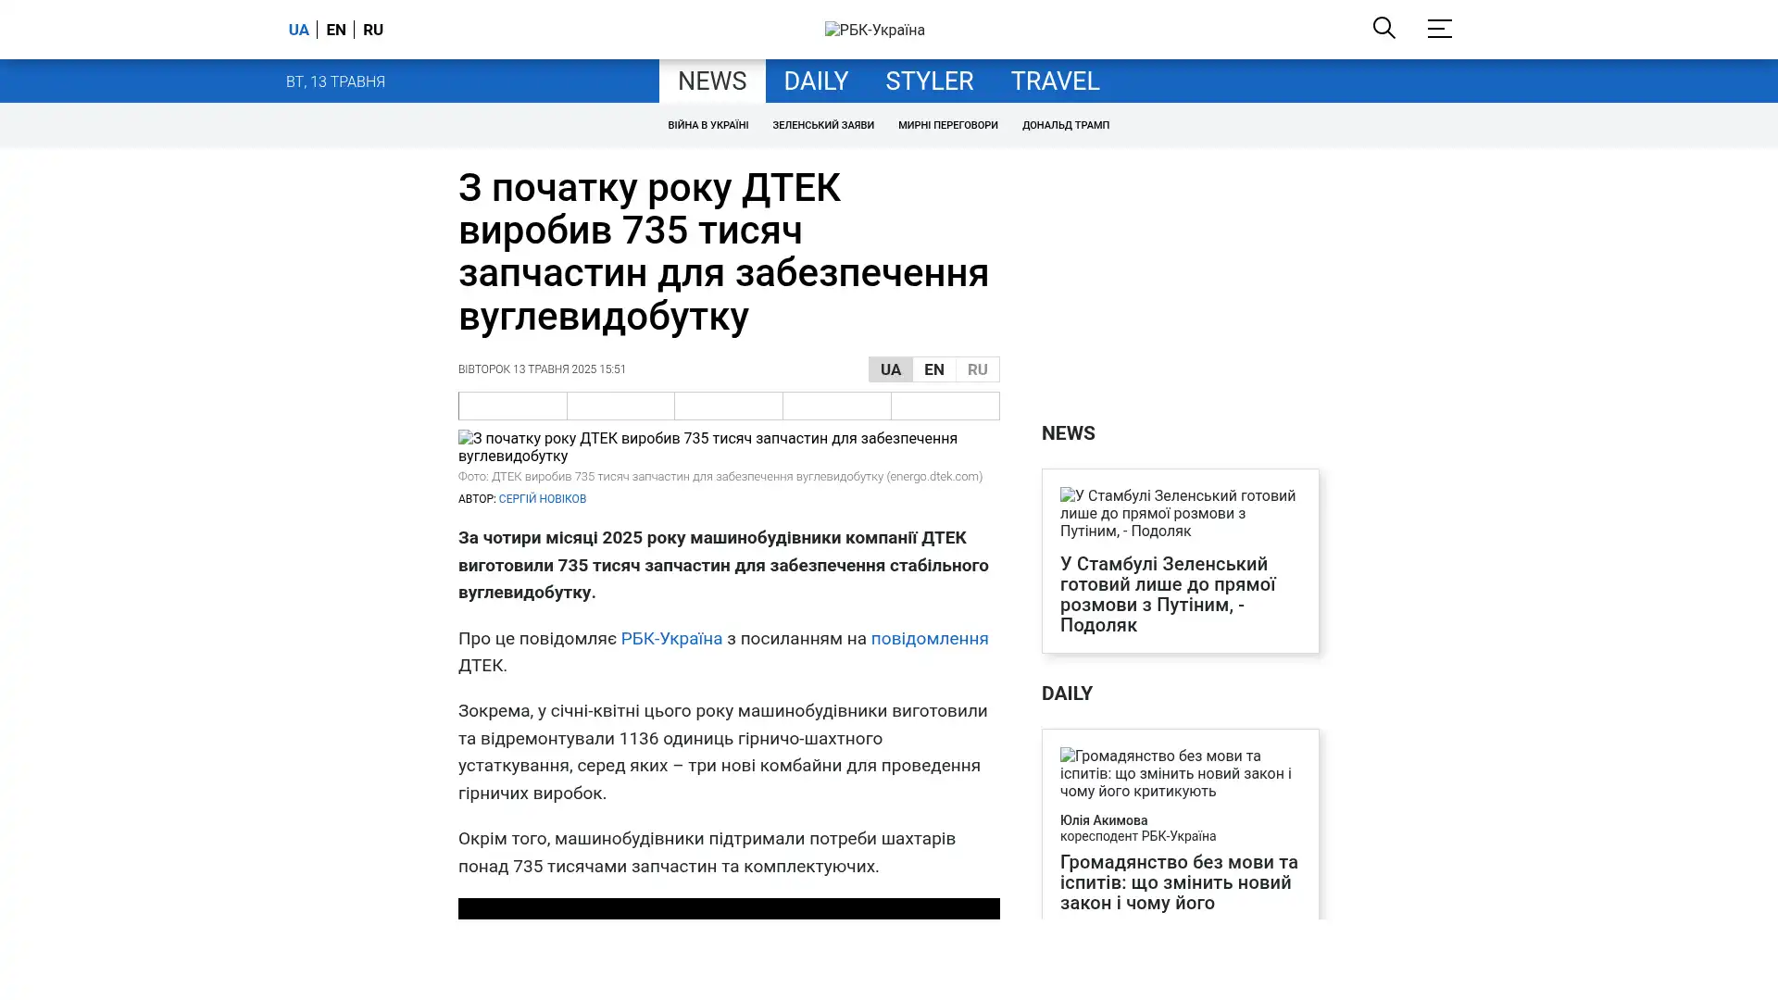This screenshot has height=1000, width=1778.
Task: Click the РБК-Україна logo
Action: (x=874, y=30)
